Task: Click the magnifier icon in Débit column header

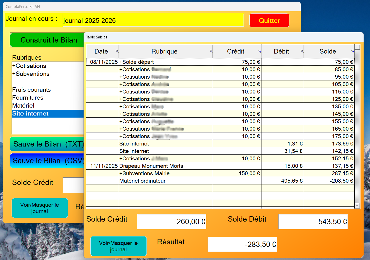Action: point(302,51)
